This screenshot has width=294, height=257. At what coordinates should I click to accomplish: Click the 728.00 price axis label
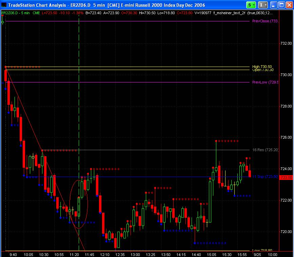[286, 106]
